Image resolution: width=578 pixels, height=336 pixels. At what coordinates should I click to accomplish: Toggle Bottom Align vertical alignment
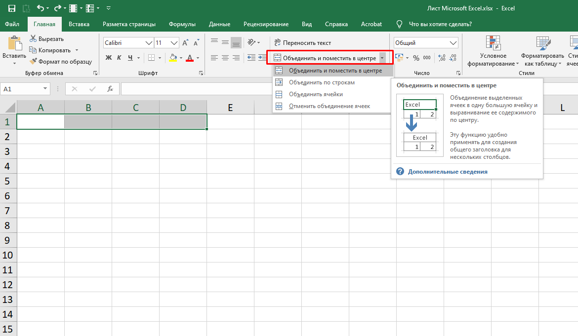236,42
